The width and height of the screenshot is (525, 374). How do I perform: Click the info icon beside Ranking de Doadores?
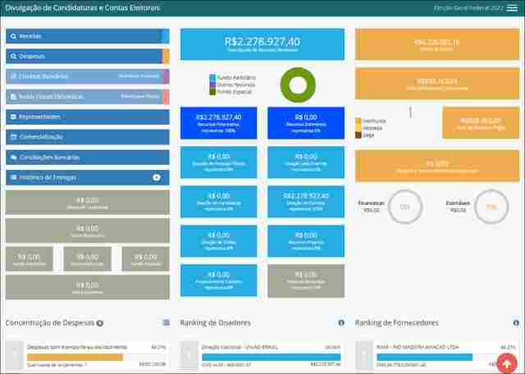[341, 323]
